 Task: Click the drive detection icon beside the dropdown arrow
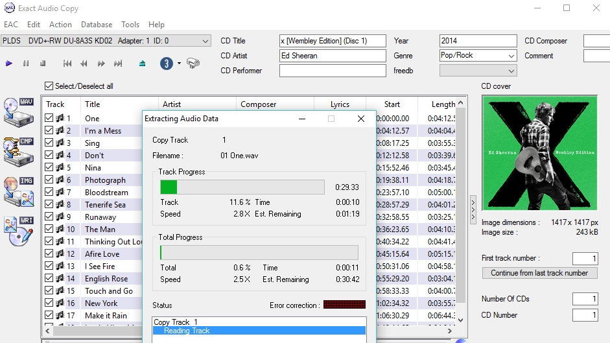pyautogui.click(x=193, y=63)
